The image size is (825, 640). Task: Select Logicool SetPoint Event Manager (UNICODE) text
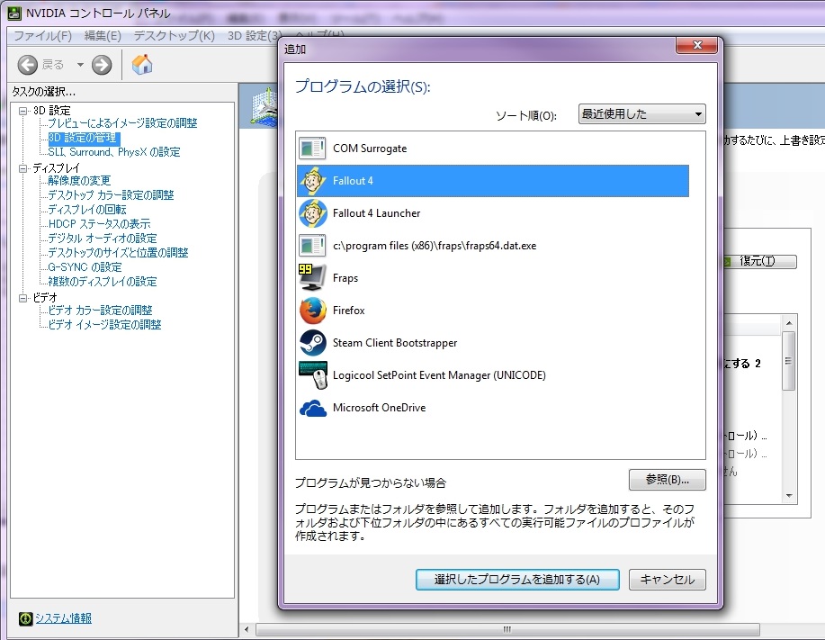point(439,375)
